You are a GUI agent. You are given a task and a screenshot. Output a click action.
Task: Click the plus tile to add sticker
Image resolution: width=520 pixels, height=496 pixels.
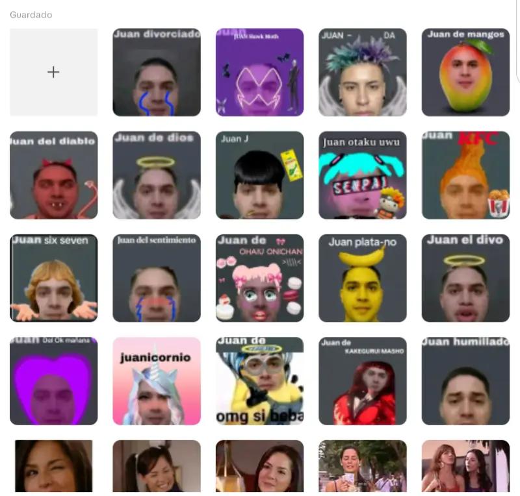(53, 72)
